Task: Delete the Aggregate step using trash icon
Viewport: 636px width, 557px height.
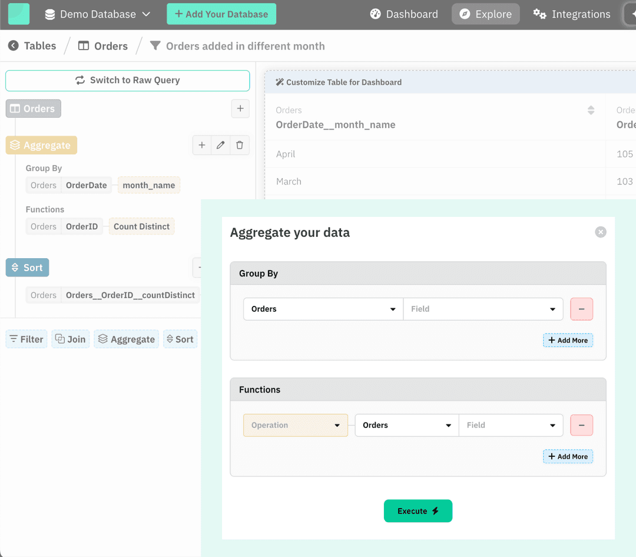Action: point(239,145)
